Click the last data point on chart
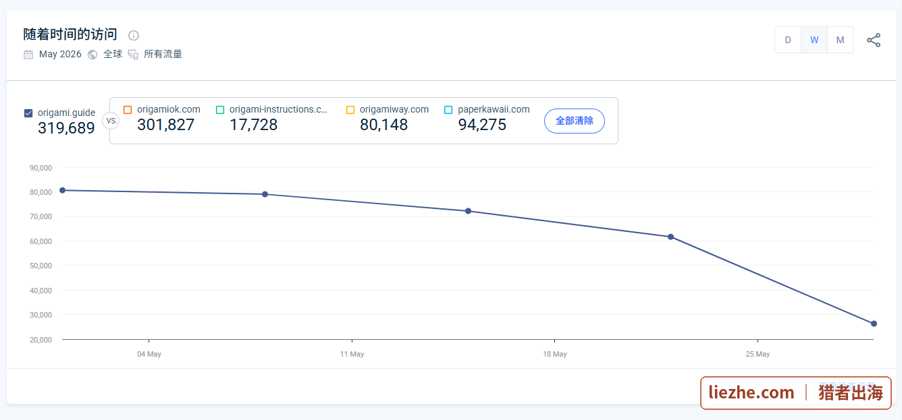This screenshot has height=420, width=902. (x=874, y=324)
